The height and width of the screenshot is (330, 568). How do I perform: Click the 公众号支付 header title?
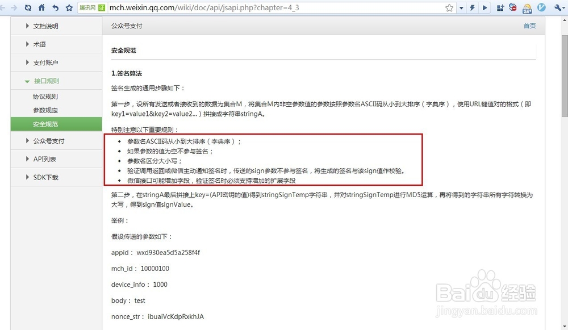click(x=127, y=26)
